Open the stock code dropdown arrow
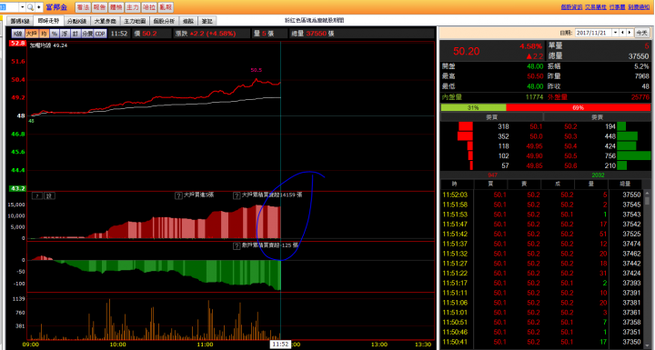Viewport: 655px width, 350px height. [x=22, y=7]
